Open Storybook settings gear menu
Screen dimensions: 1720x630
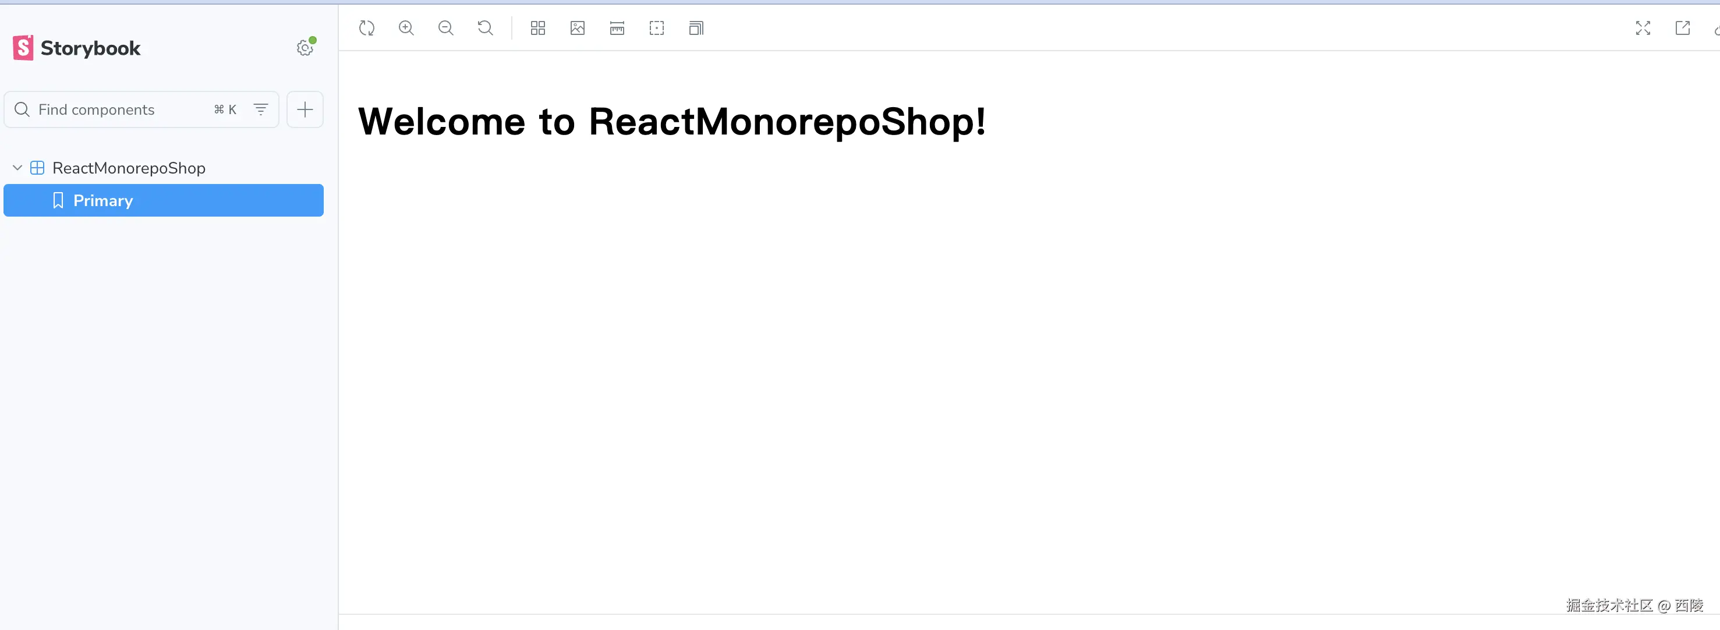305,48
